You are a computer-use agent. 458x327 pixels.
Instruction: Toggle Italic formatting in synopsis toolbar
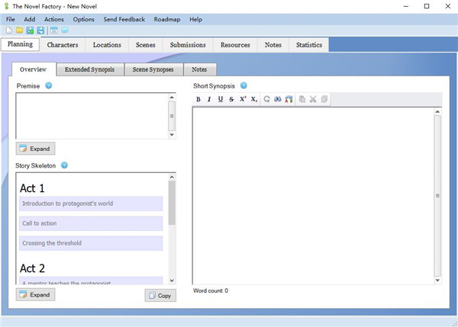coord(209,100)
